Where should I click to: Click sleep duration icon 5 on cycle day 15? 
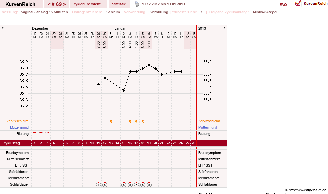pos(124,185)
